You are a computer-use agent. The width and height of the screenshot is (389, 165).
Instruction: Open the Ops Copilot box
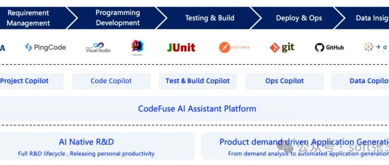coord(285,81)
